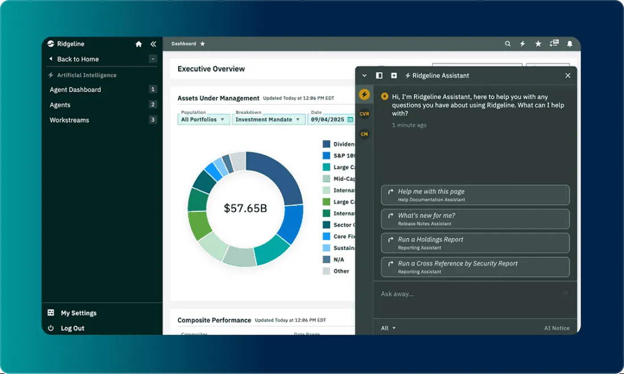Click the Mid-Cap legend color swatch

(x=326, y=178)
